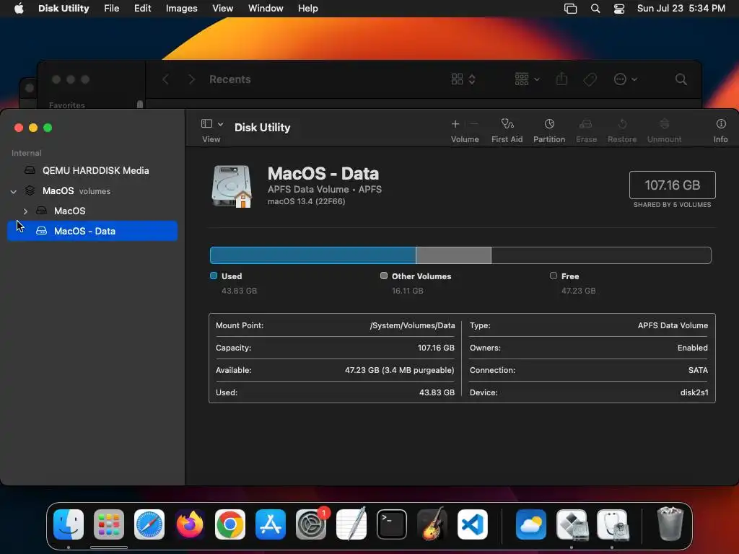Open Trash from the Dock
Image resolution: width=739 pixels, height=554 pixels.
(670, 524)
